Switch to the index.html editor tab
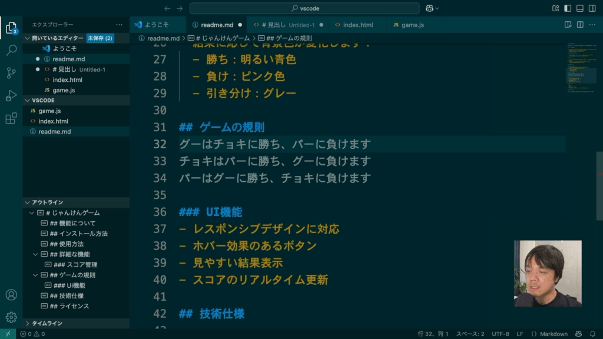 pyautogui.click(x=357, y=25)
